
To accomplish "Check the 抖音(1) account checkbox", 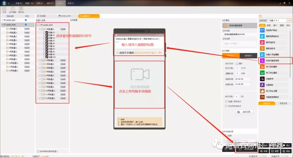I will coord(44,32).
